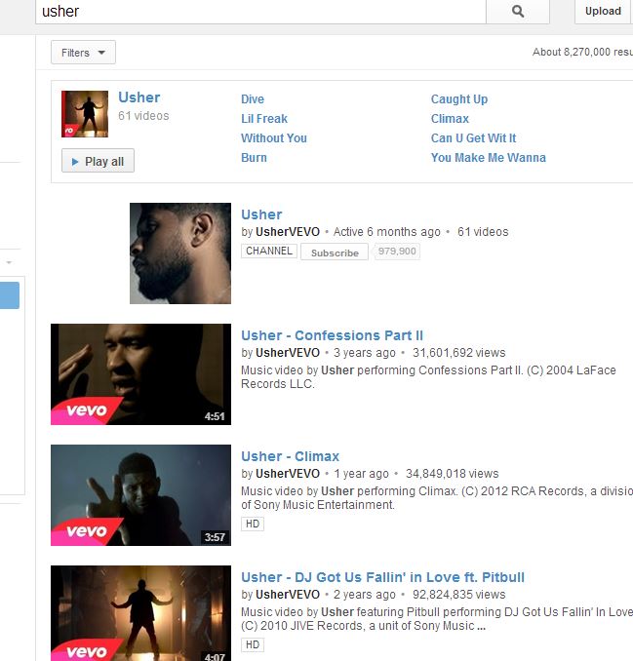Viewport: 633px width, 661px height.
Task: Click the 34,849,018 views count
Action: click(453, 474)
